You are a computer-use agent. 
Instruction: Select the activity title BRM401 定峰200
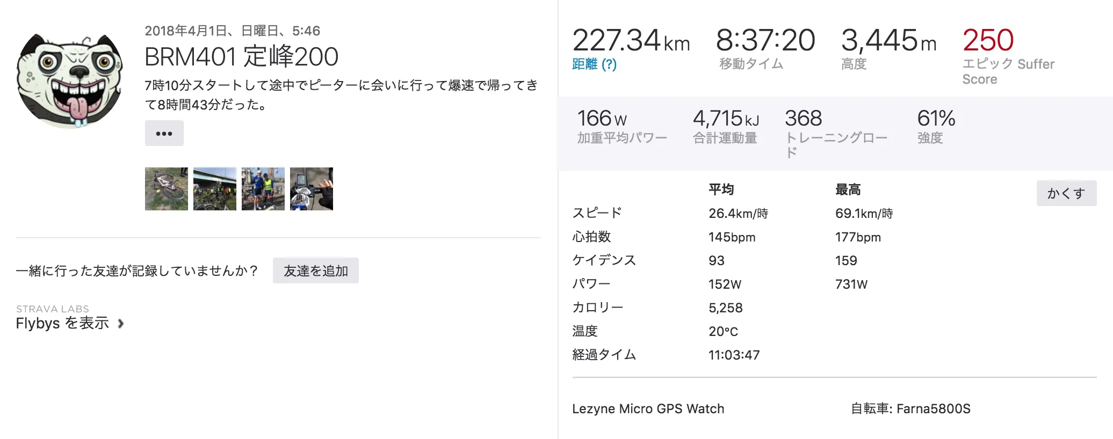pos(241,57)
